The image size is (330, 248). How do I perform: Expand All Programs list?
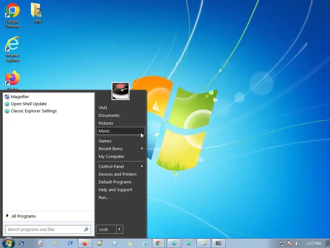pyautogui.click(x=49, y=216)
